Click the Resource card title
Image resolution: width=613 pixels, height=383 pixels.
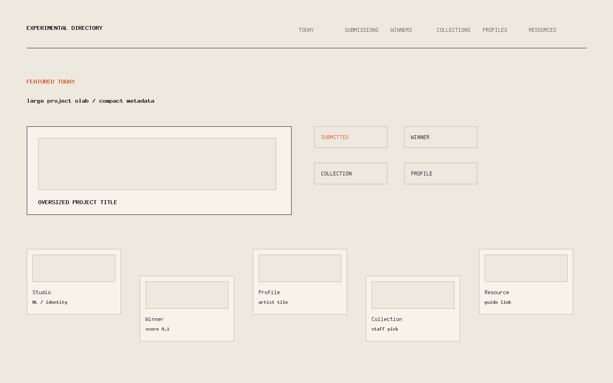coord(497,292)
